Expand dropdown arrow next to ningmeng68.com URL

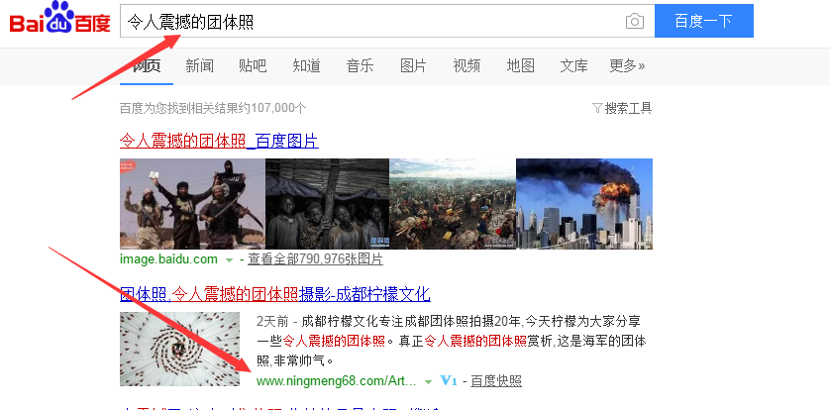coord(428,381)
